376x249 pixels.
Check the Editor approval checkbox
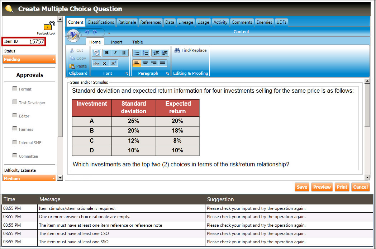(15, 115)
